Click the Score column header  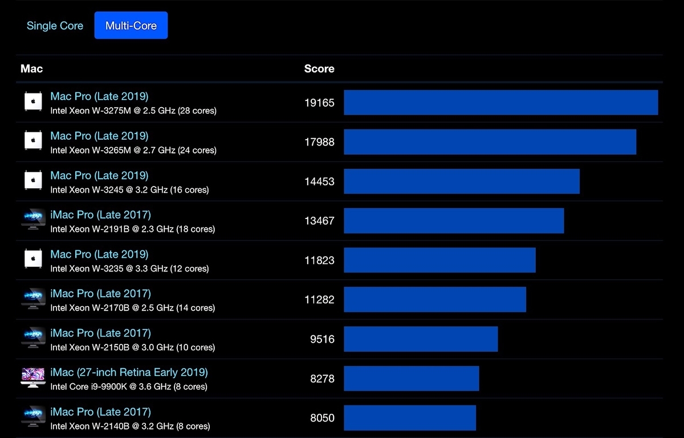point(319,69)
